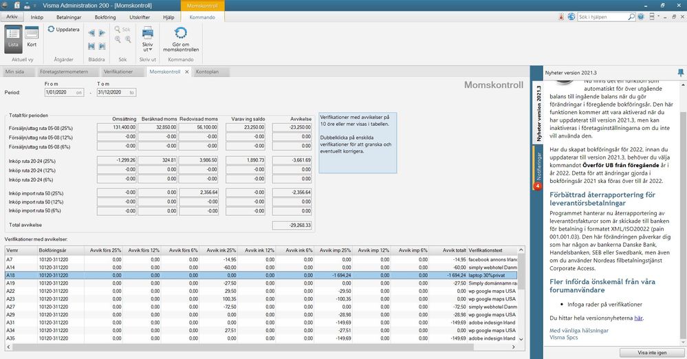This screenshot has width=687, height=359.
Task: Select verification row A35
Action: 261,338
